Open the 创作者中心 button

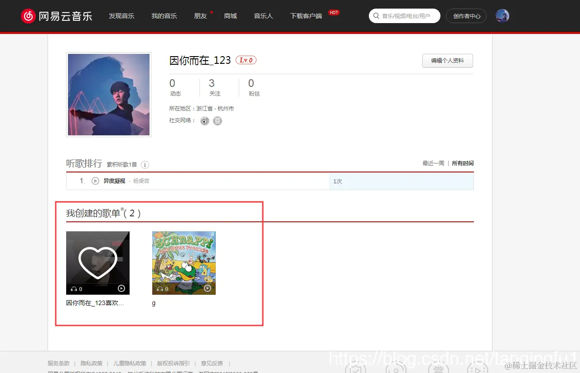coord(466,16)
